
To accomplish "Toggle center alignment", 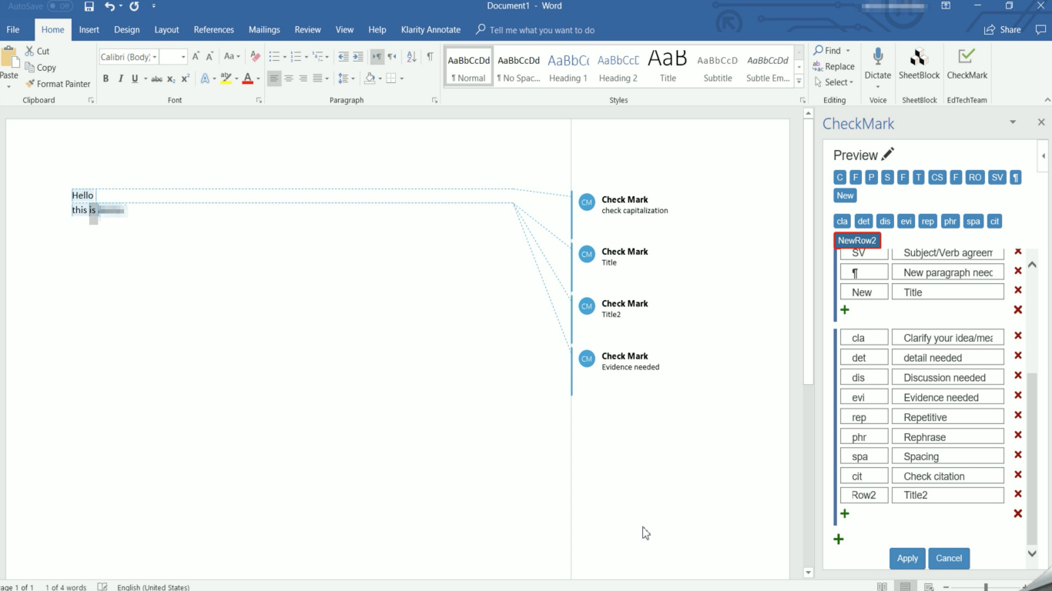I will tap(289, 78).
